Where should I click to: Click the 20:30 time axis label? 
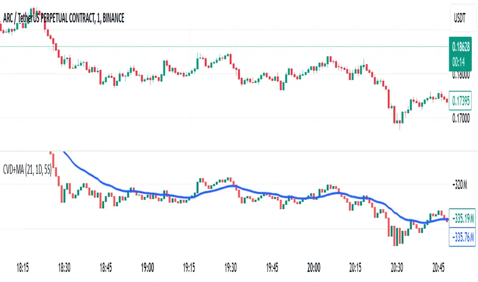tap(396, 268)
